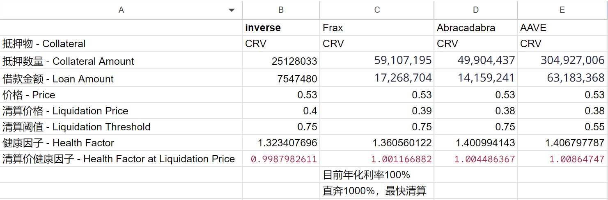Viewport: 608px width, 200px height.
Task: Click AAVE's liquidation threshold 0.55
Action: 562,127
